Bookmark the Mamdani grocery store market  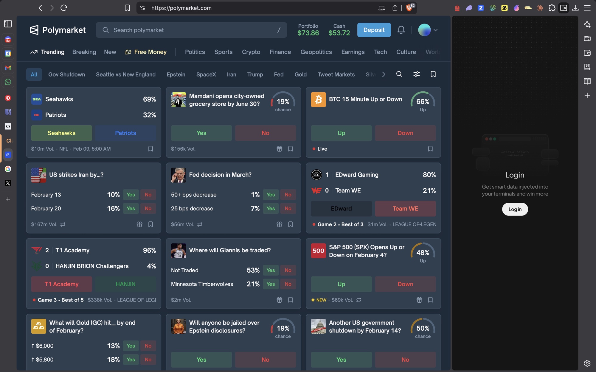pyautogui.click(x=291, y=149)
